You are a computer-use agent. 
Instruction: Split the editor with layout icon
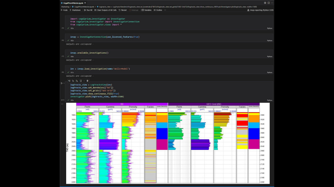tap(269, 3)
